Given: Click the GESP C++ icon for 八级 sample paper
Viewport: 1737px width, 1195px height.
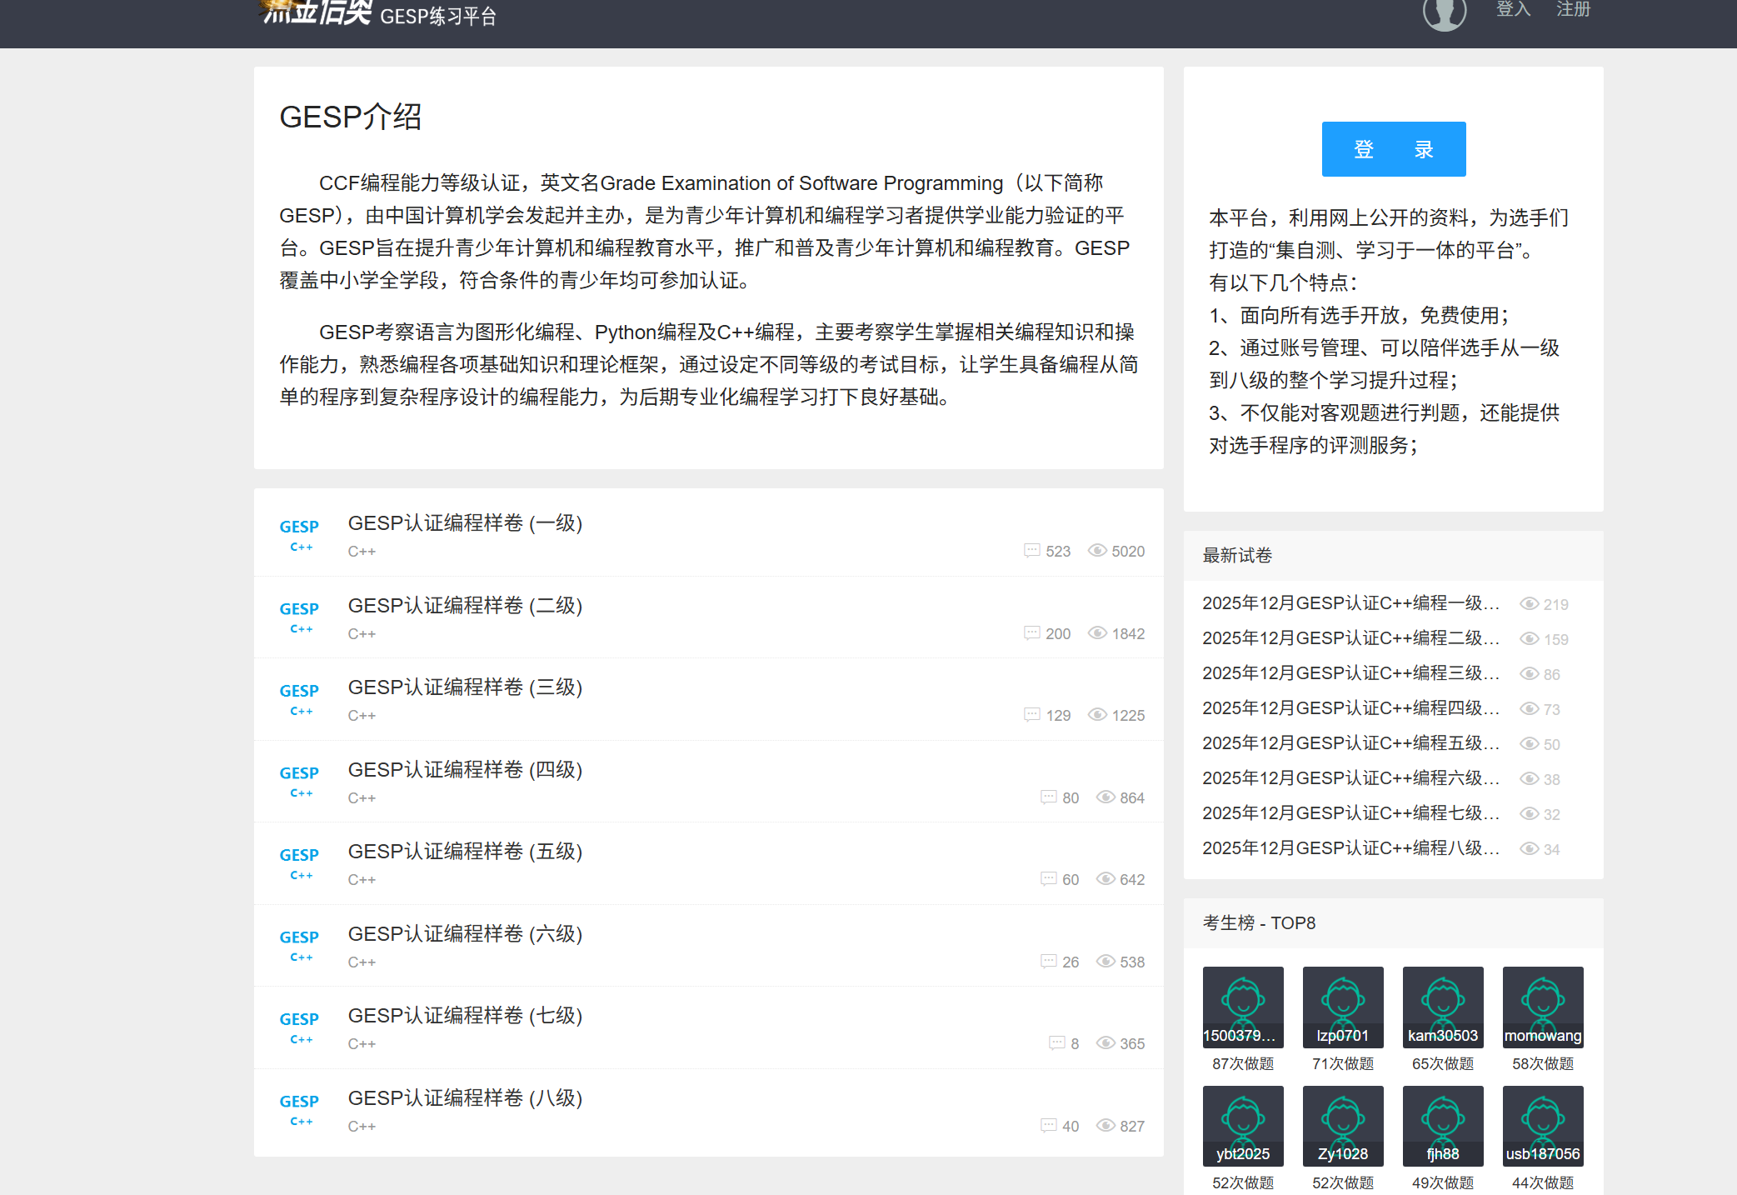Looking at the screenshot, I should tap(299, 1109).
